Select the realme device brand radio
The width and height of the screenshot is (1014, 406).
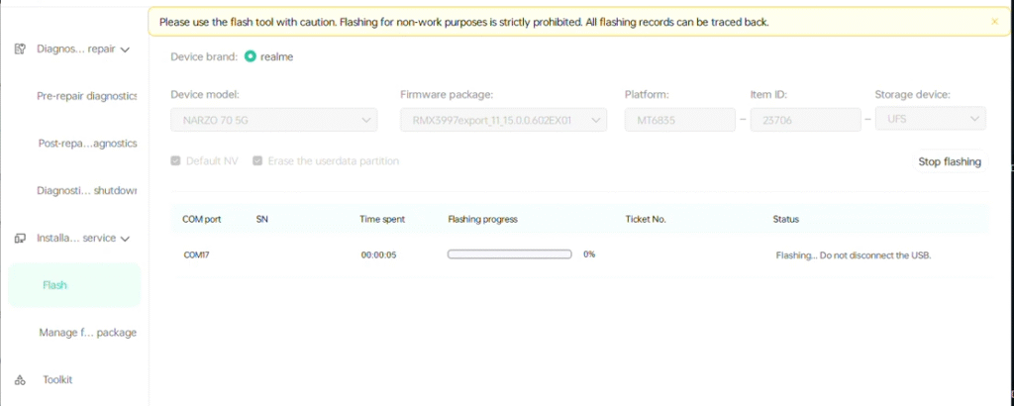pos(251,56)
